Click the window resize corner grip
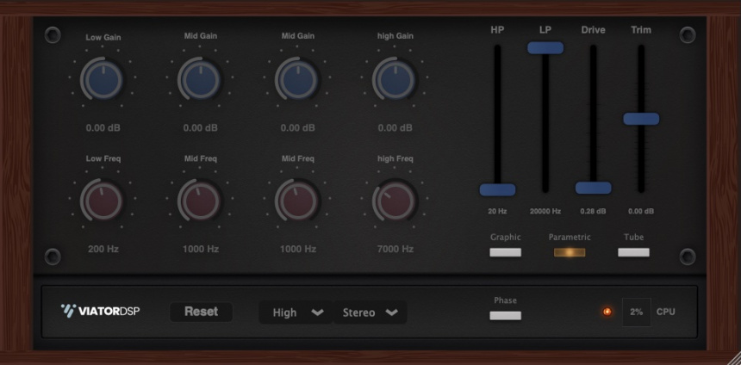741x365 pixels. 732,357
